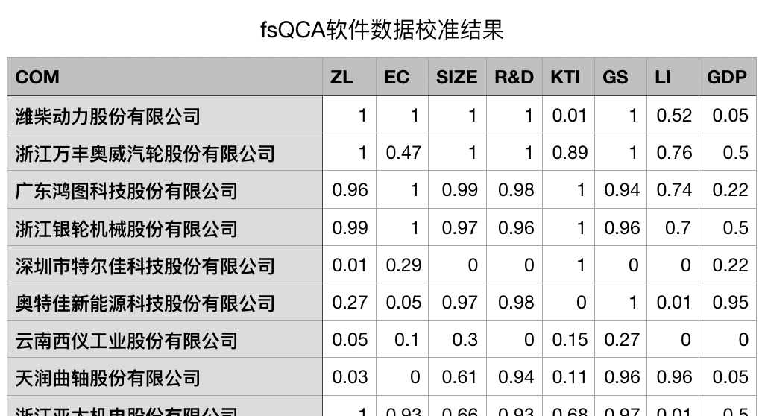The height and width of the screenshot is (416, 762).
Task: Click the SIZE value 0.61 cell
Action: (x=459, y=376)
